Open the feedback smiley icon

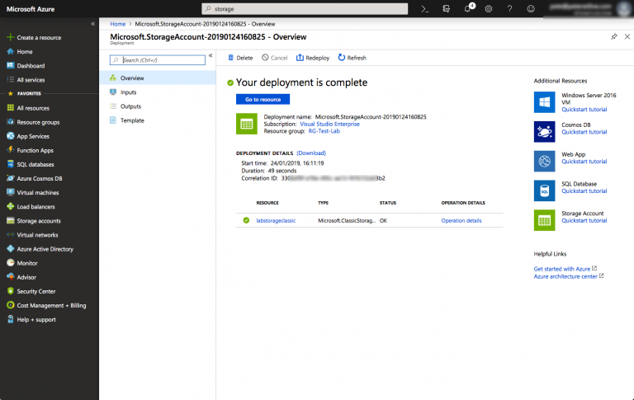pyautogui.click(x=531, y=9)
